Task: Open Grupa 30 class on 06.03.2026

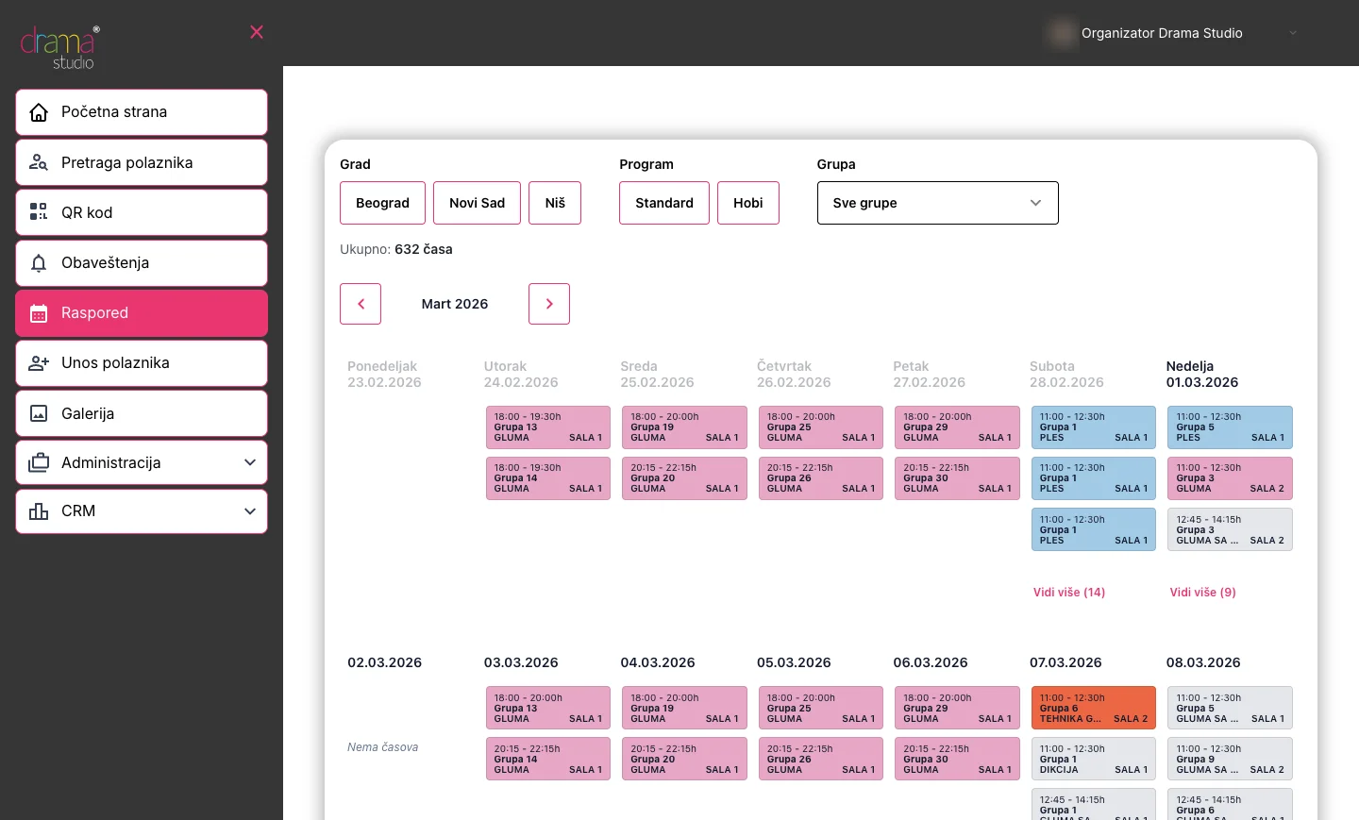Action: [958, 759]
